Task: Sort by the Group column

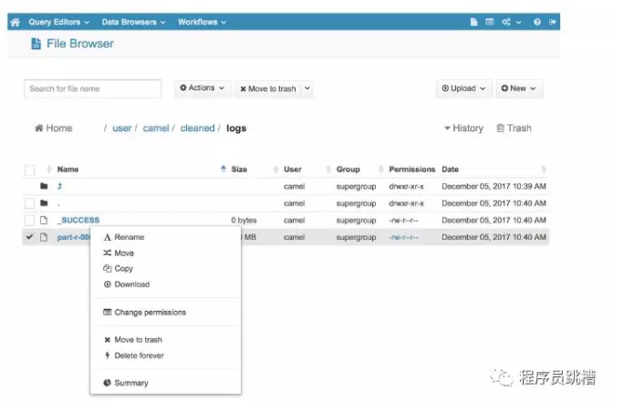Action: (x=348, y=170)
